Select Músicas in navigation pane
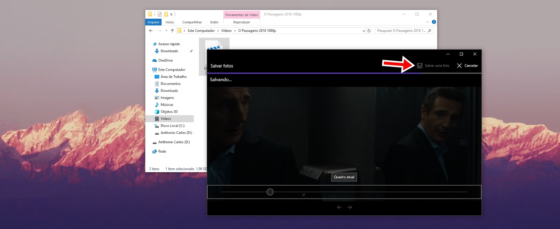 pyautogui.click(x=167, y=105)
